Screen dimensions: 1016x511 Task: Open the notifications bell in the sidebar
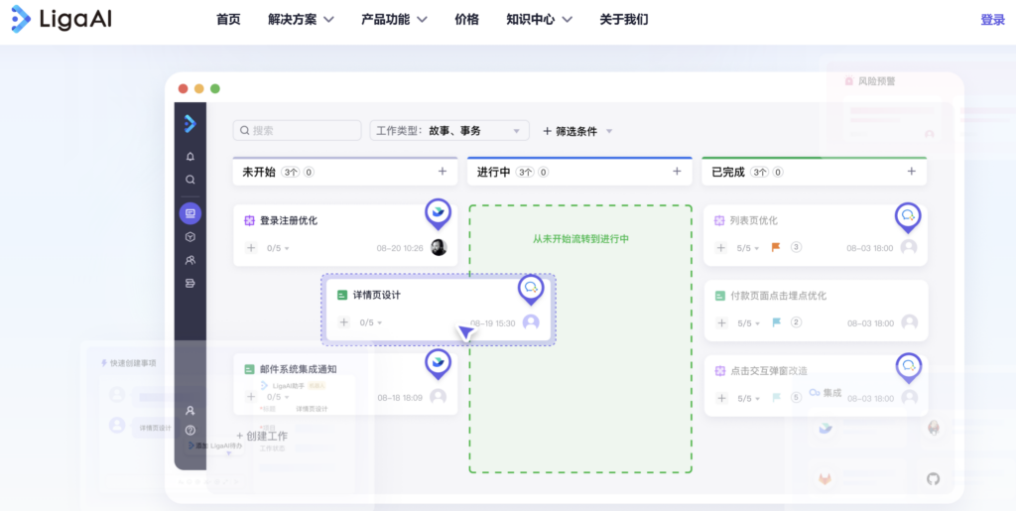click(190, 157)
